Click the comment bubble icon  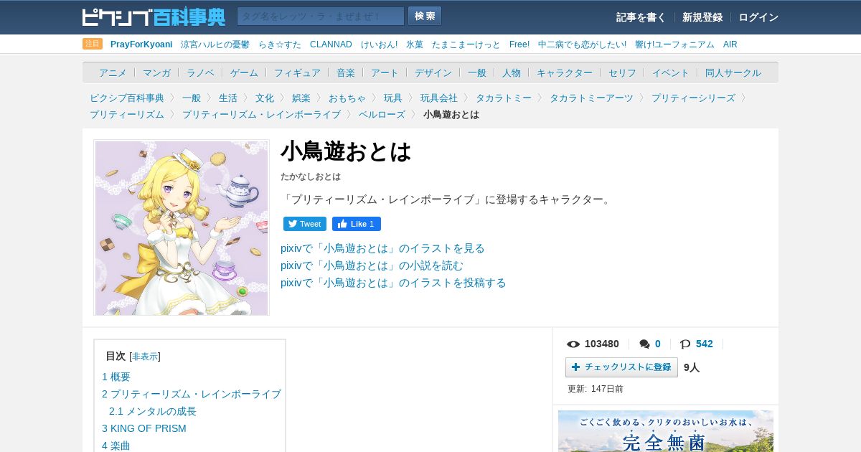tap(645, 344)
